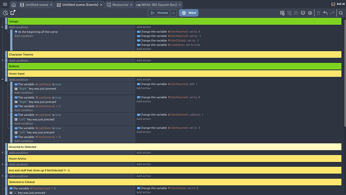Click the Share button
This screenshot has width=346, height=195.
189,13
